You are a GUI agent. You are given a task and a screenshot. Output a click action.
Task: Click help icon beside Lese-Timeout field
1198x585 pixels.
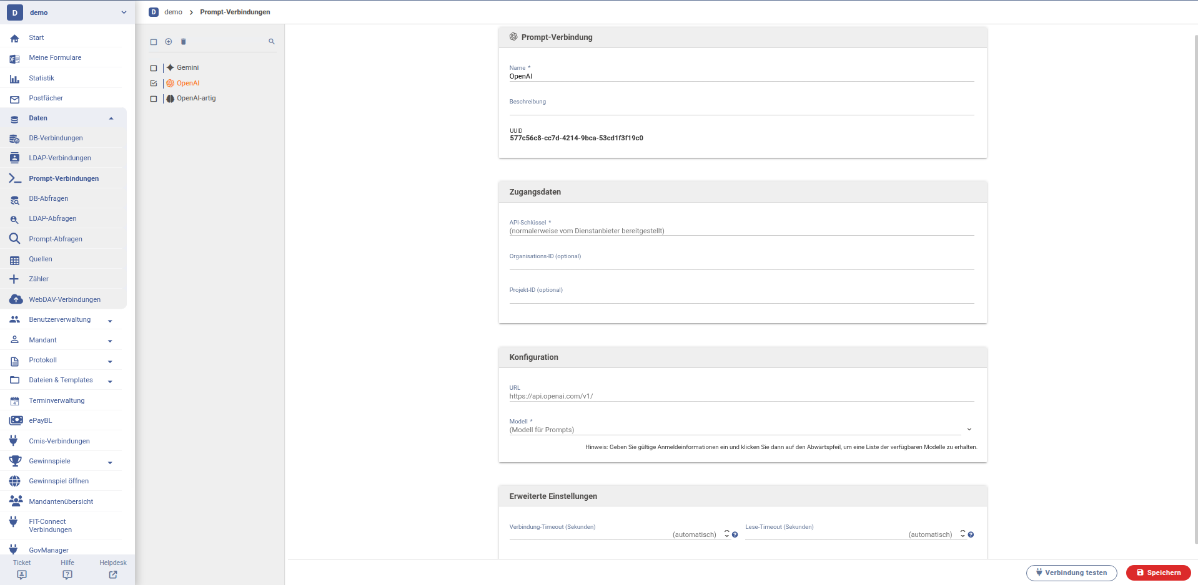(x=971, y=534)
